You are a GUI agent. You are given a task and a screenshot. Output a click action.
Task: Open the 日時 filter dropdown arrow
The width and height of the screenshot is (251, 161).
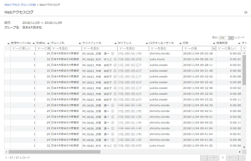[x=214, y=49]
